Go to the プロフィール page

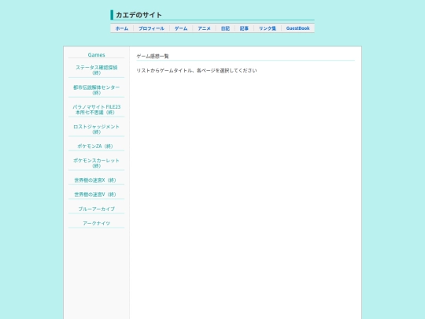click(x=151, y=28)
